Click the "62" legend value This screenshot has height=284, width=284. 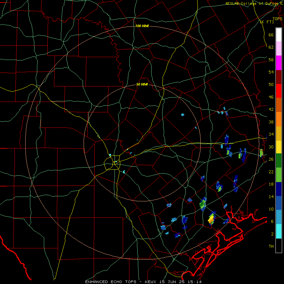271,47
